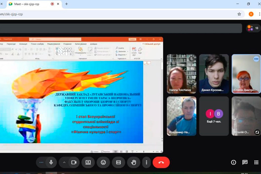This screenshot has height=174, width=261.
Task: Open Chrome's three-dot menu
Action: click(260, 14)
